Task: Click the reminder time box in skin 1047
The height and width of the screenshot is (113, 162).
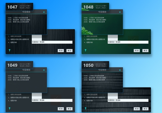Action: point(37,39)
